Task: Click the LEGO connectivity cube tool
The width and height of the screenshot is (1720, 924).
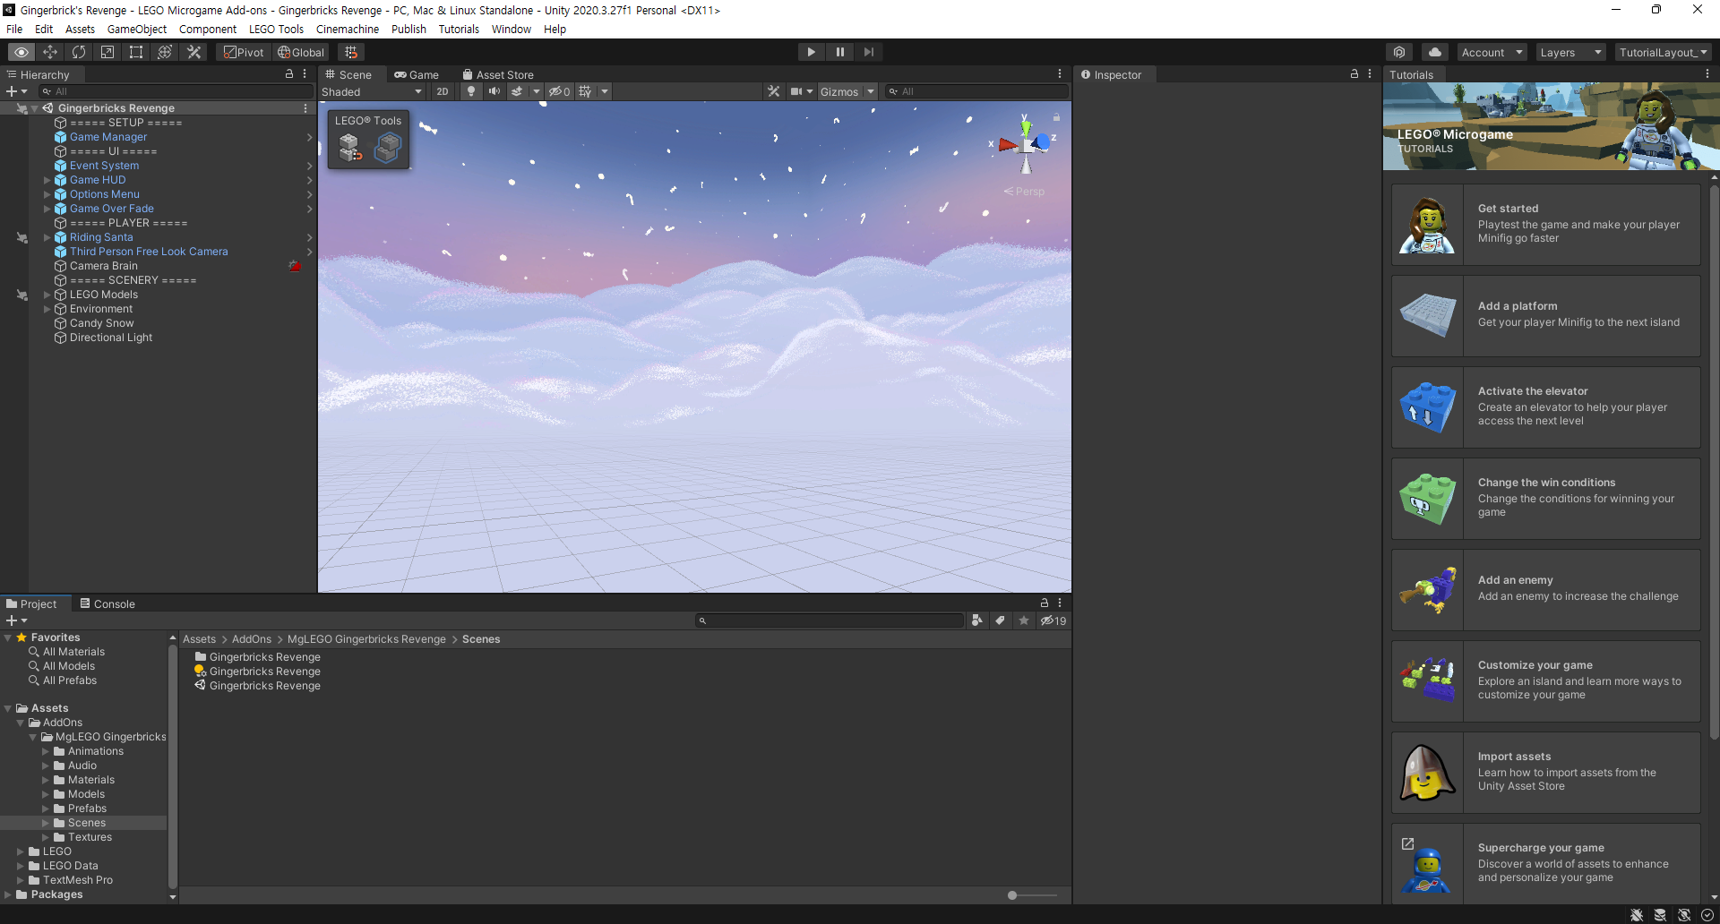Action: pyautogui.click(x=388, y=148)
